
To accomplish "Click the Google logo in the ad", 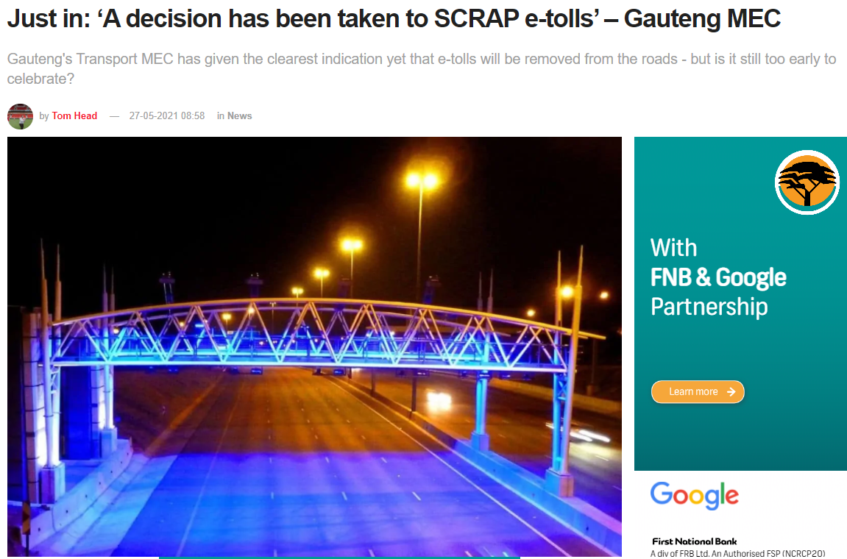I will pyautogui.click(x=694, y=495).
